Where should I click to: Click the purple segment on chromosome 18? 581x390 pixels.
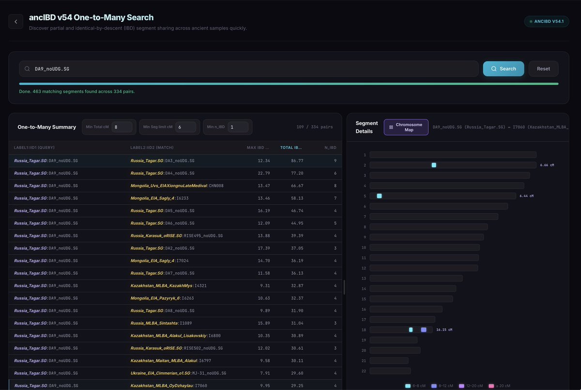tap(424, 329)
